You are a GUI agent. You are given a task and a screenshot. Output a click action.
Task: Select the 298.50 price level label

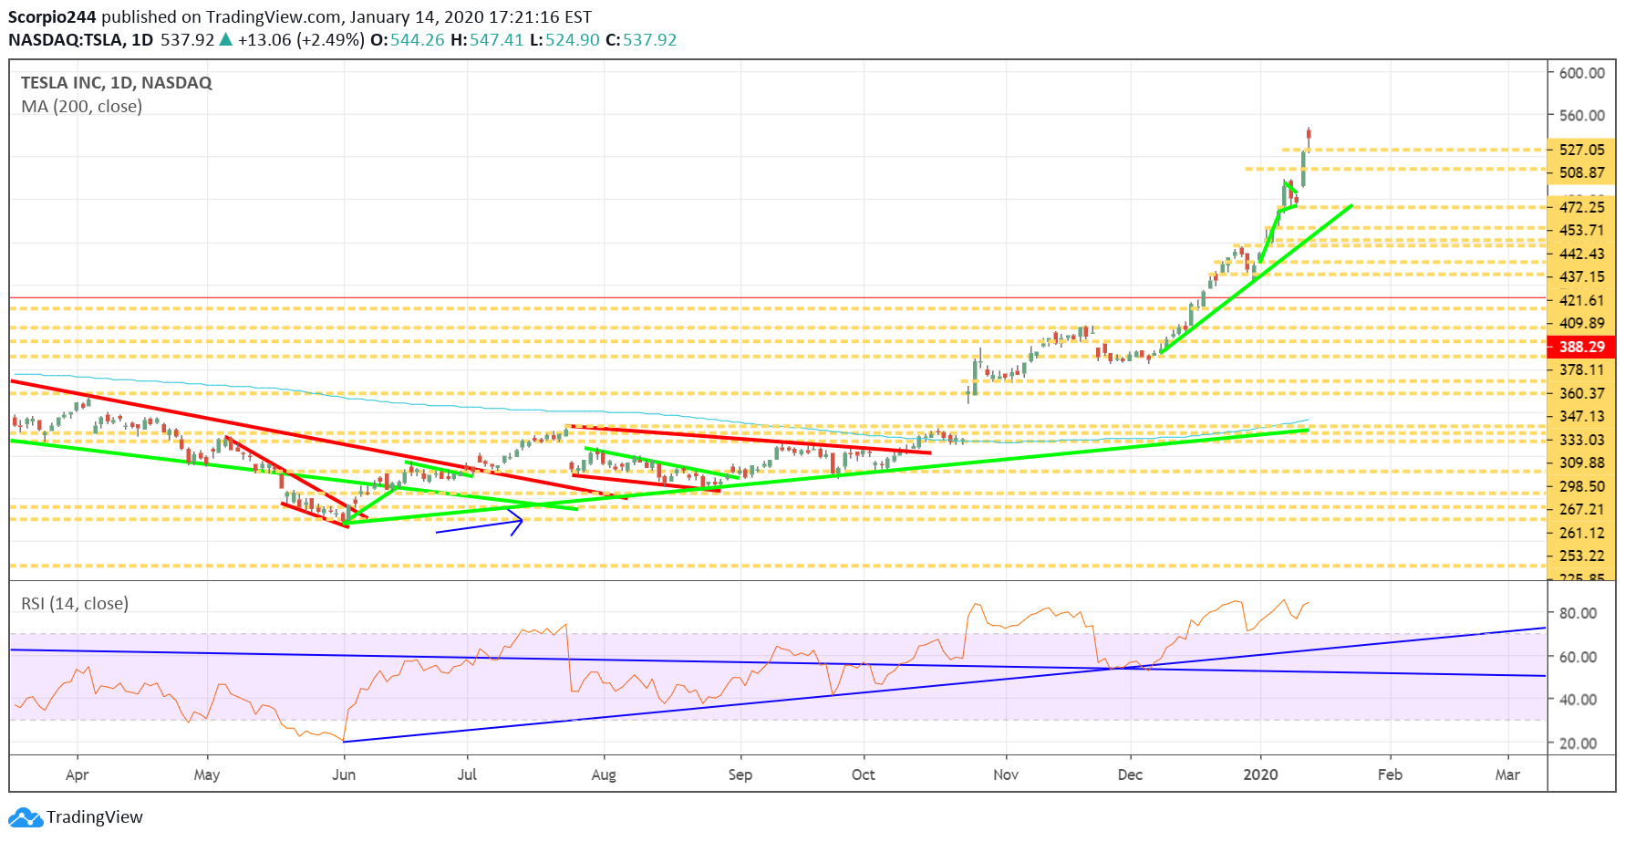tap(1581, 486)
